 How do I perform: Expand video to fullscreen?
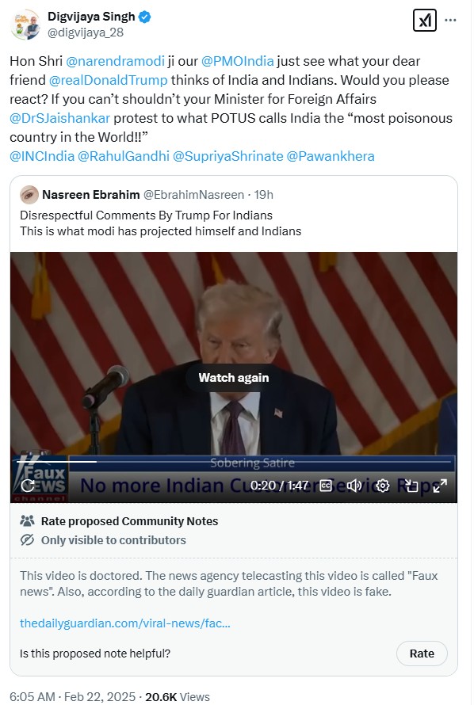click(440, 486)
